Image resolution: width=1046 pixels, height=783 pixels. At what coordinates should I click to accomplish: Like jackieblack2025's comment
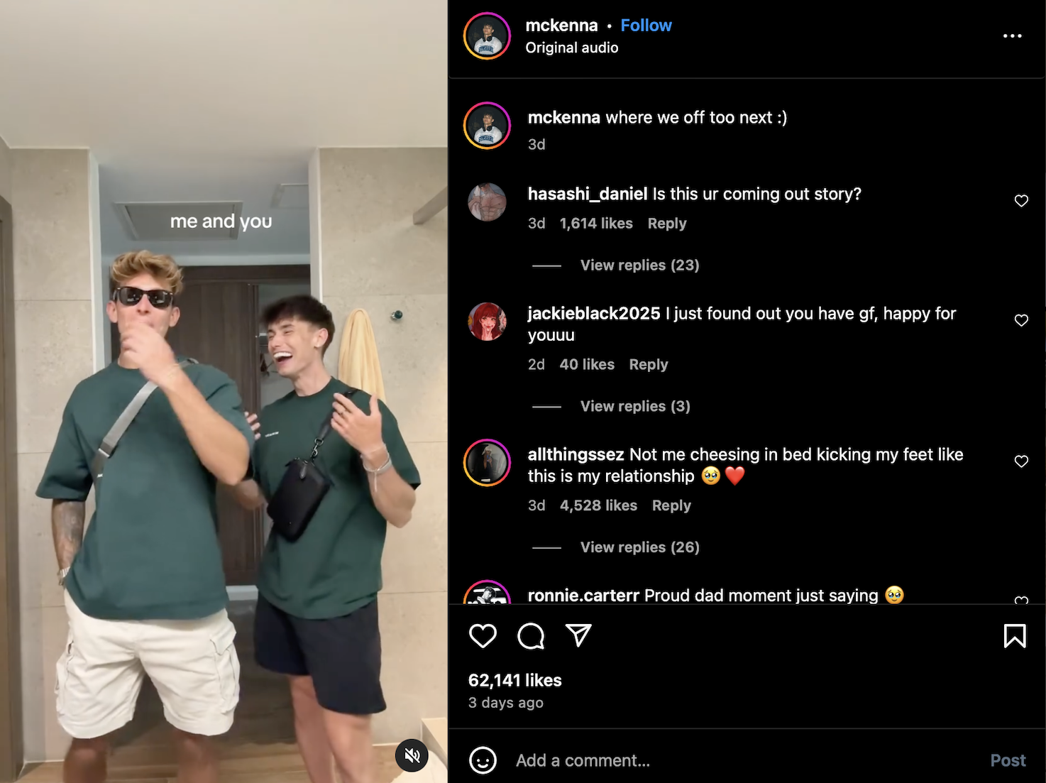[1021, 320]
